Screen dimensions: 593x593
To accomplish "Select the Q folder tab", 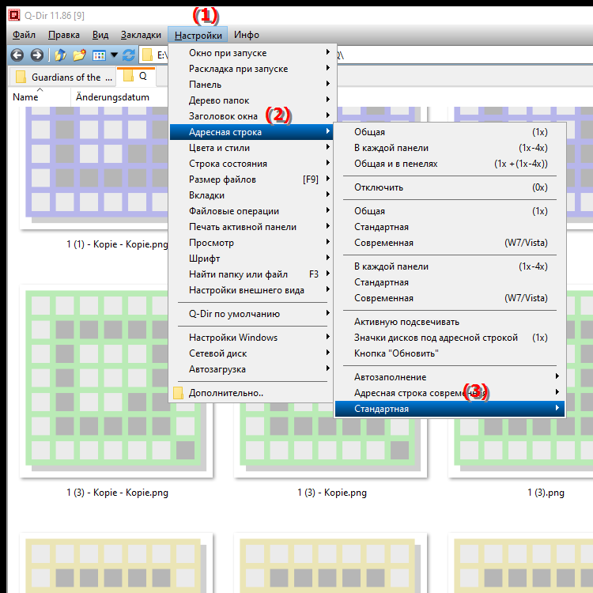I will coord(136,77).
